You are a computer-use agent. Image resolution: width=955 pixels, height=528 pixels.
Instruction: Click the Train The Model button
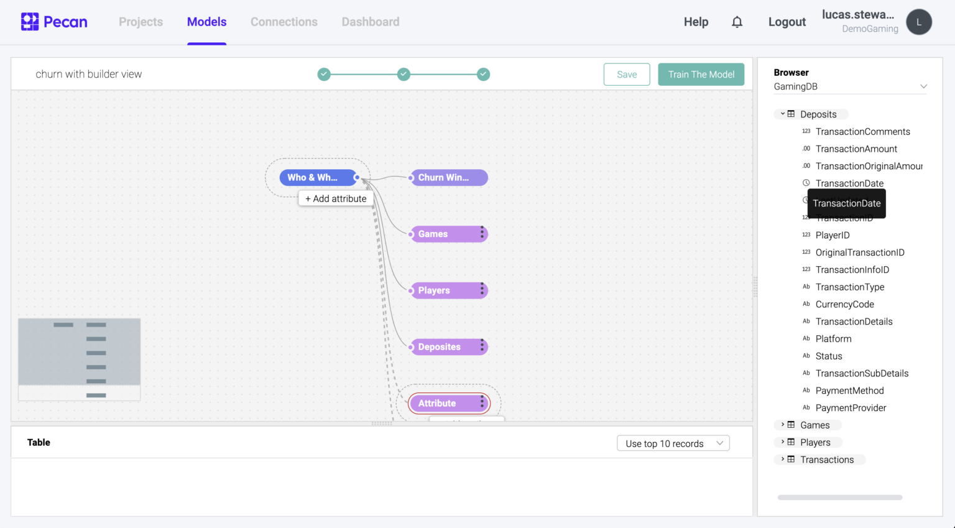click(701, 75)
